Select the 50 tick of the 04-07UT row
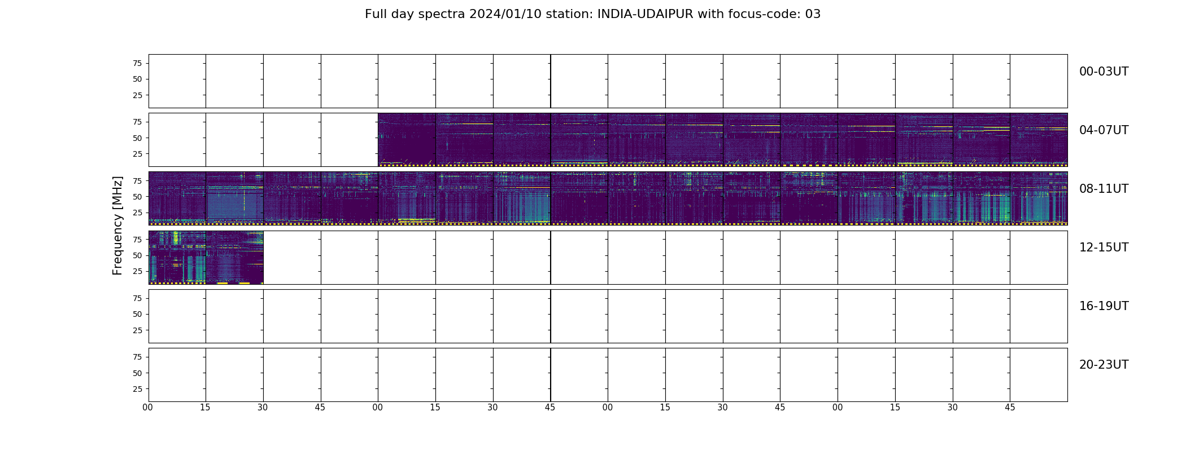The image size is (1186, 451). (137, 138)
